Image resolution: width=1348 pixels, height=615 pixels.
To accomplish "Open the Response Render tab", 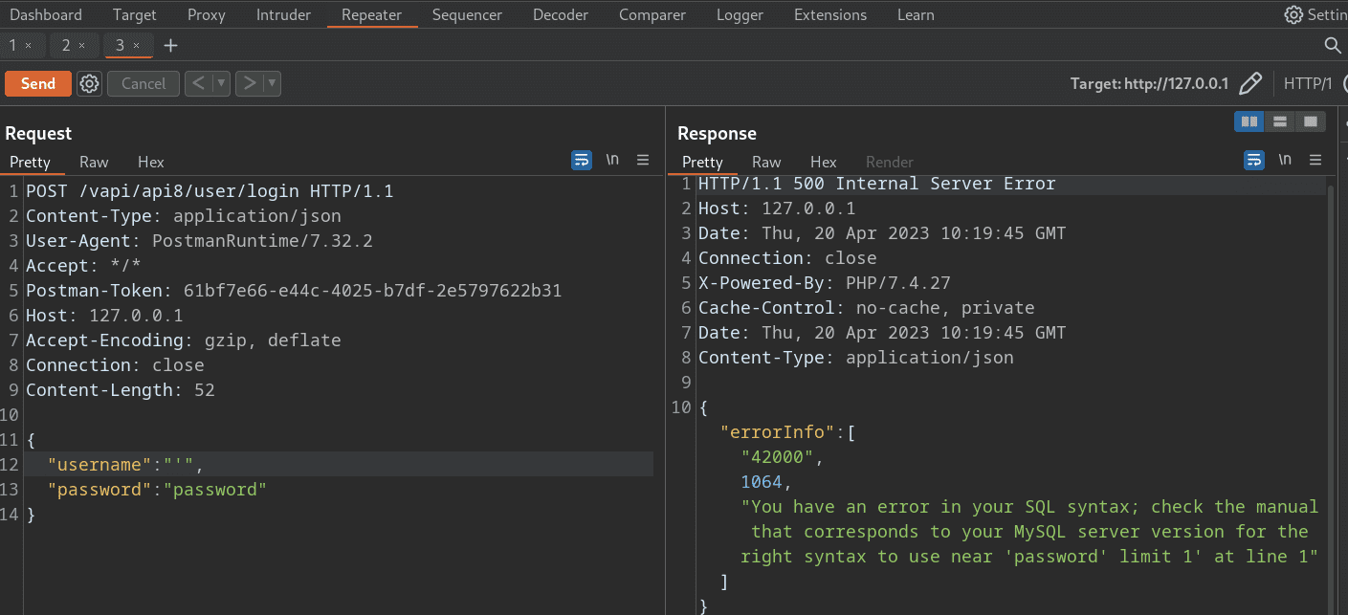I will click(x=890, y=162).
